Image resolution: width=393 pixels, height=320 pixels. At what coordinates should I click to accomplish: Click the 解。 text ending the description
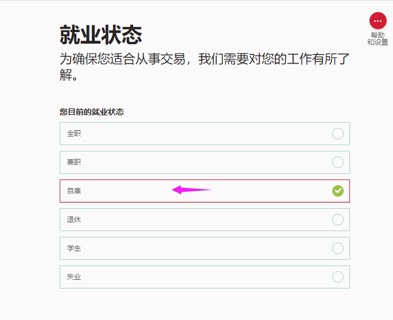[x=69, y=75]
